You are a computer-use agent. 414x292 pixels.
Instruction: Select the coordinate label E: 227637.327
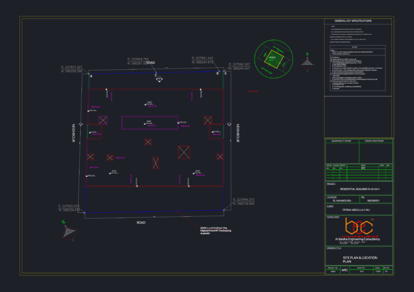(72, 67)
